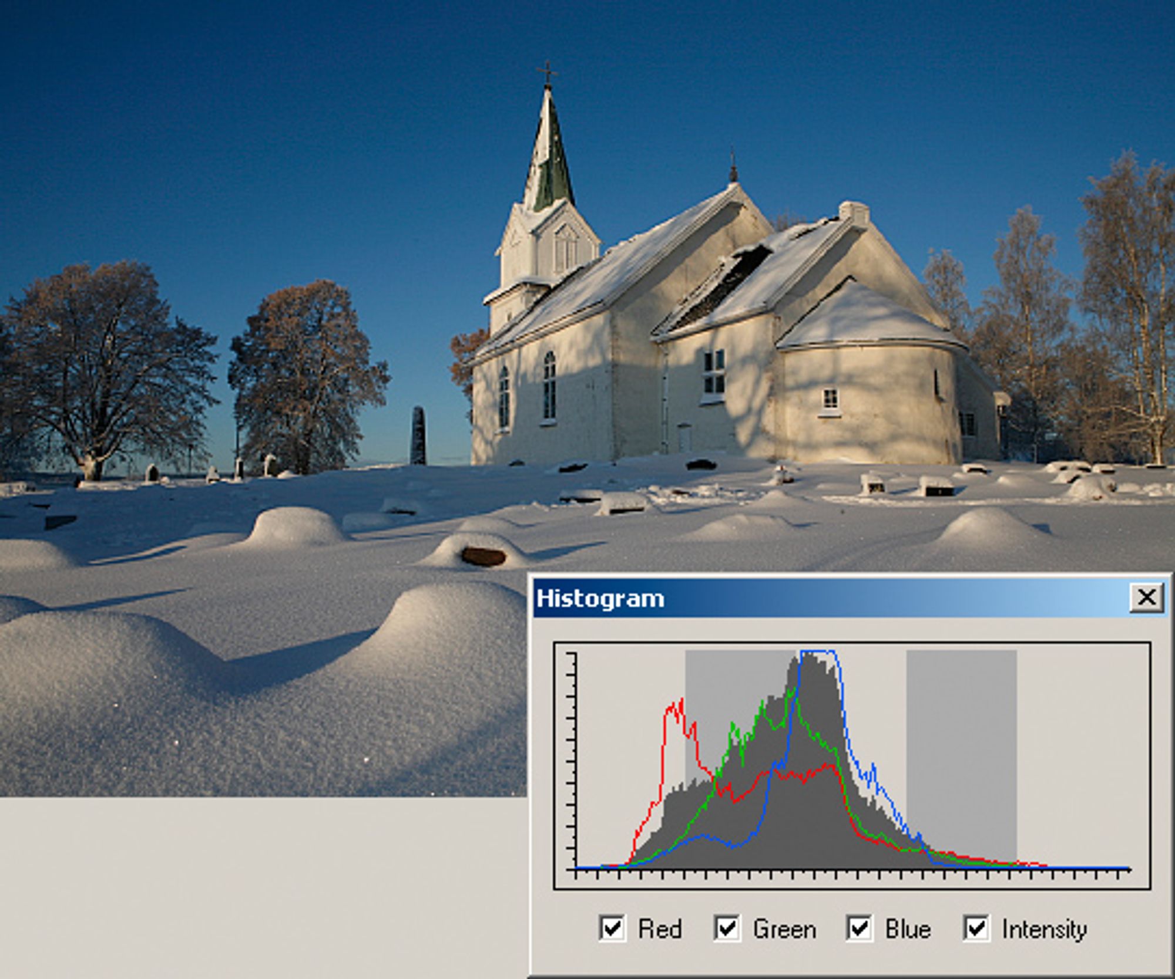Uncheck the Red channel checkbox

(612, 928)
